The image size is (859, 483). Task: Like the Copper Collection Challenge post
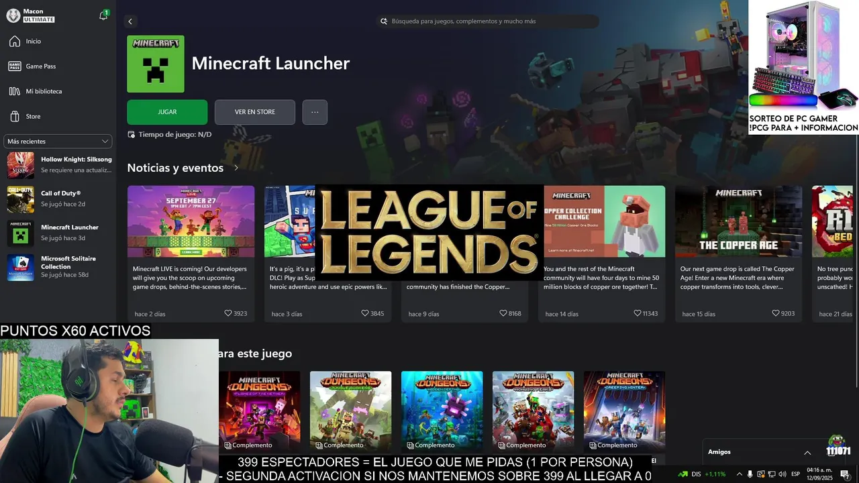638,313
